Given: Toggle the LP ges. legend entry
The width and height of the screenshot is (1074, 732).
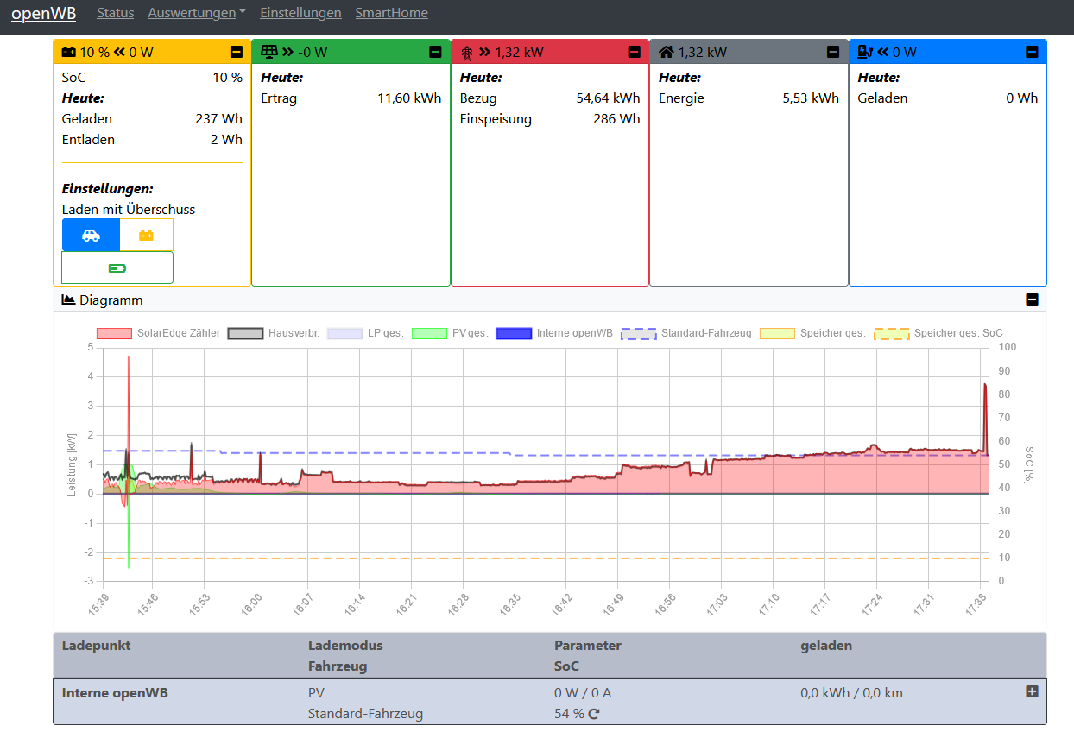Looking at the screenshot, I should point(365,333).
